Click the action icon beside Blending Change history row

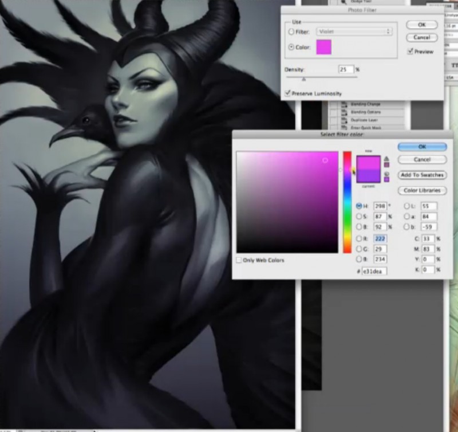click(x=344, y=104)
